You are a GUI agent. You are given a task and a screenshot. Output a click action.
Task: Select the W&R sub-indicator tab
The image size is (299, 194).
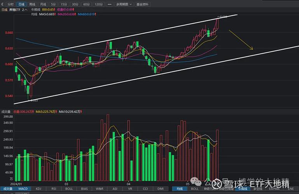tap(100, 189)
